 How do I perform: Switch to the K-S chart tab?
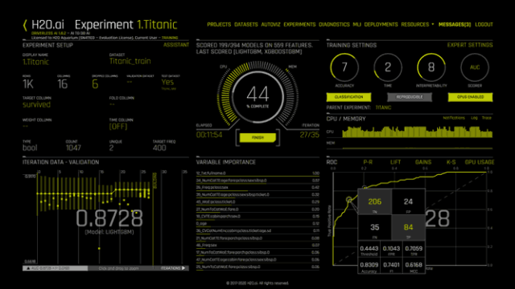(x=451, y=162)
